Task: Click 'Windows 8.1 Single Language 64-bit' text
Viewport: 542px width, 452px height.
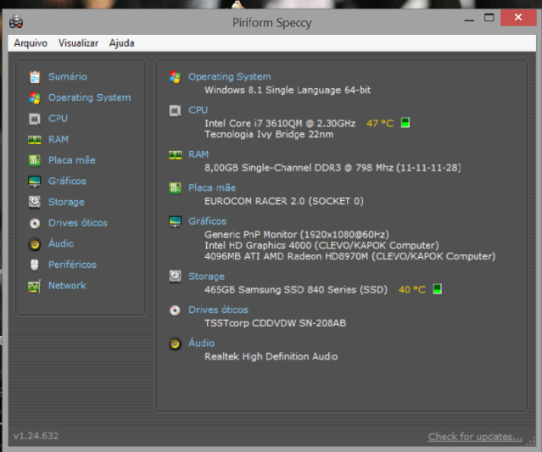Action: pyautogui.click(x=288, y=90)
